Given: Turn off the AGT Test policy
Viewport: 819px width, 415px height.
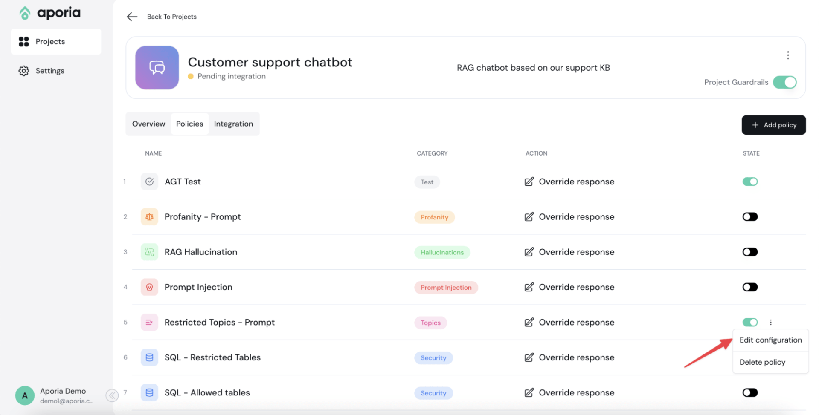Looking at the screenshot, I should [x=750, y=182].
